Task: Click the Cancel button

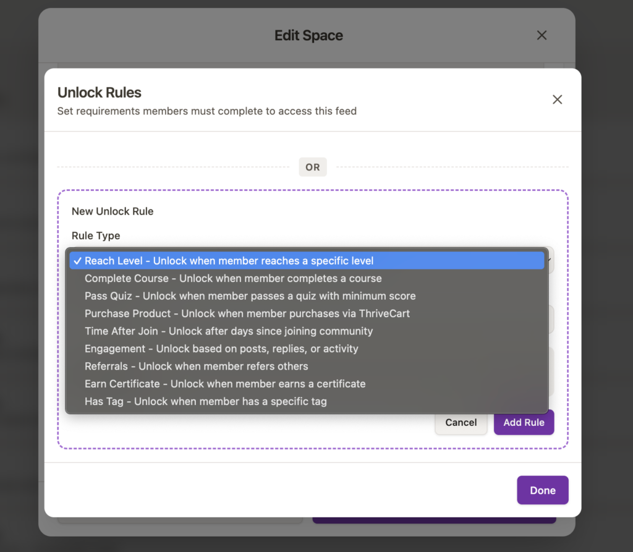Action: click(461, 422)
